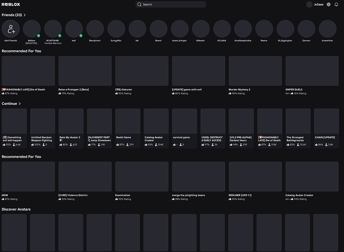Open friend doom_bringer's avatar

[x=180, y=29]
